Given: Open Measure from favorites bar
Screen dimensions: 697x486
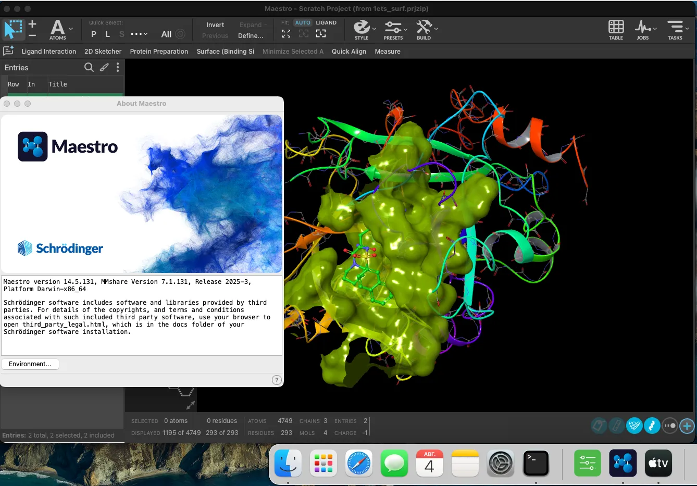Looking at the screenshot, I should (x=388, y=52).
